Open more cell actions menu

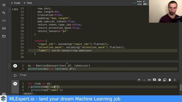(x=175, y=80)
